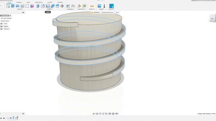This screenshot has width=216, height=121.
Task: Select the Create Sketch tool
Action: click(8, 6)
